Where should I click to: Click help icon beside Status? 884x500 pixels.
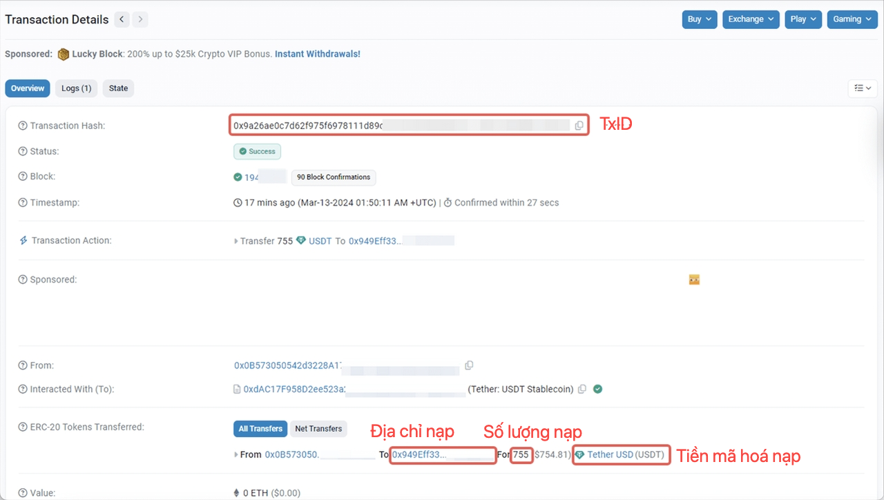[23, 151]
